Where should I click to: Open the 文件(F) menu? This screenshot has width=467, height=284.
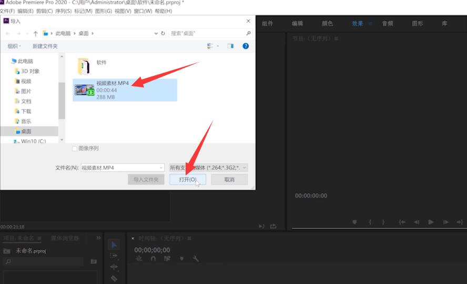(7, 11)
